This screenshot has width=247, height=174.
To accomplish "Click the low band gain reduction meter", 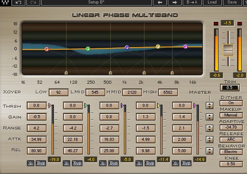I will 53,130.
